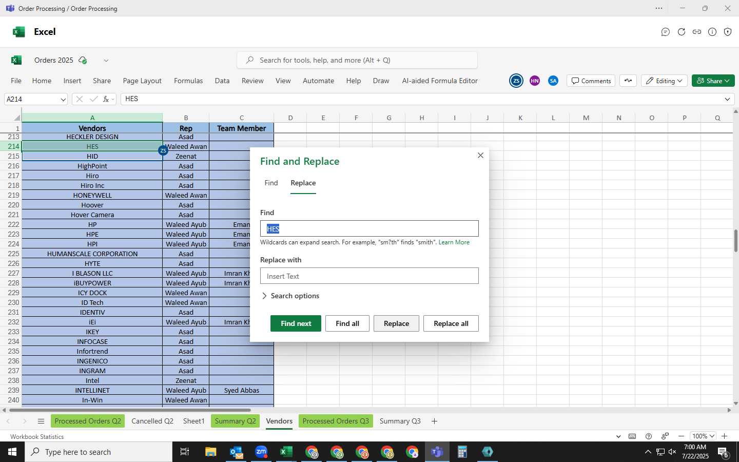
Task: Select the Replace tab in dialog
Action: point(303,183)
